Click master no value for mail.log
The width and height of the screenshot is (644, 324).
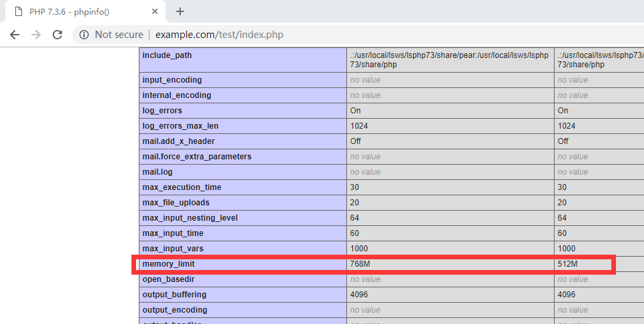pyautogui.click(x=573, y=172)
